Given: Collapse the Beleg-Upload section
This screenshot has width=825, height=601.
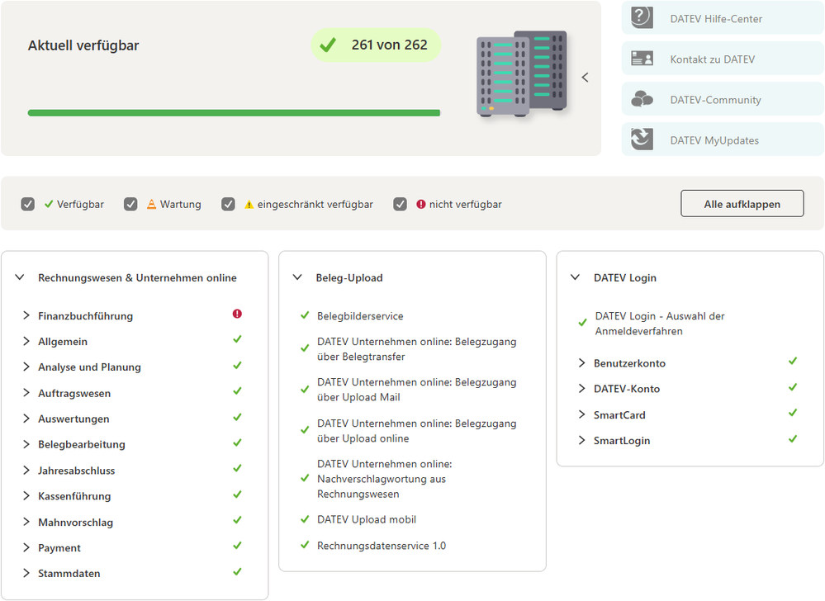Looking at the screenshot, I should point(298,277).
